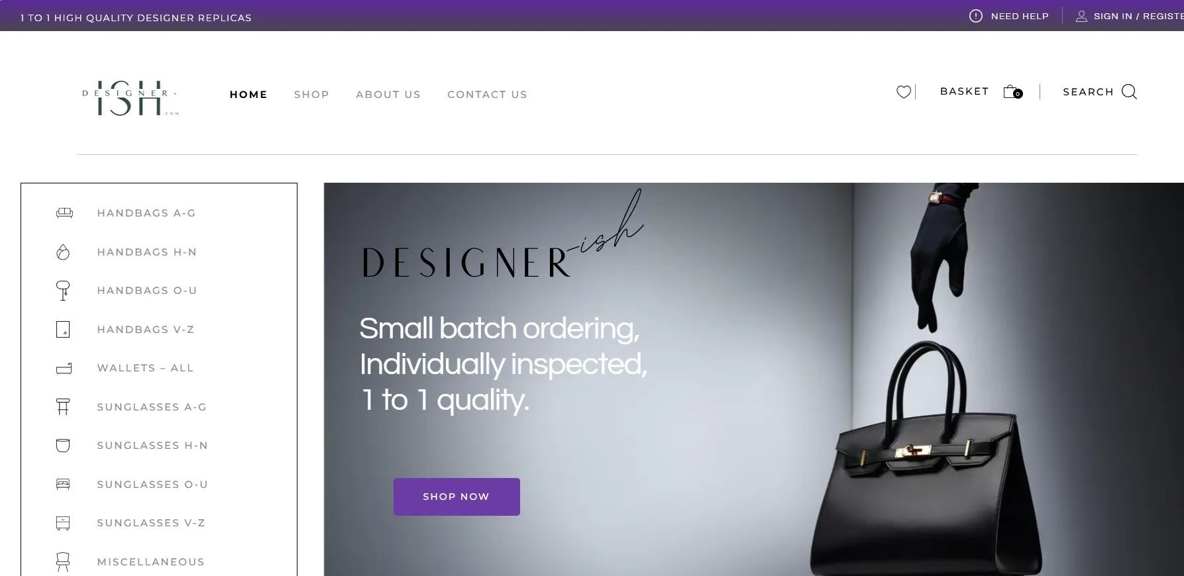Viewport: 1184px width, 576px height.
Task: Open the shopping basket bag icon
Action: (x=1012, y=91)
